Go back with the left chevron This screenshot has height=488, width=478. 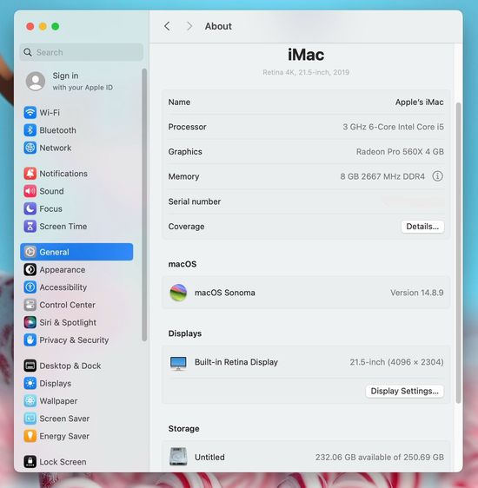[167, 26]
